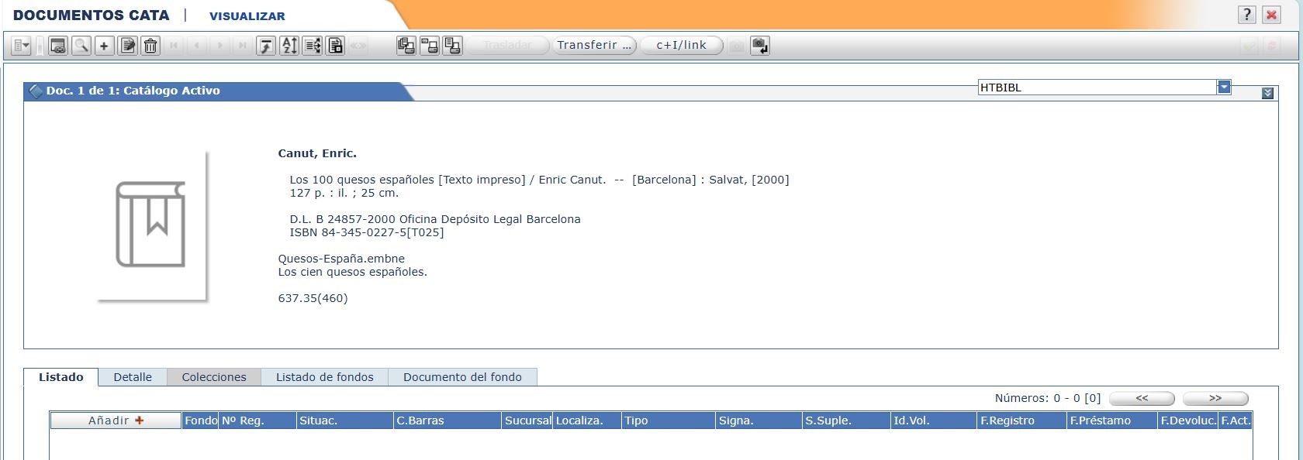Click the ISBN 84-345-0227-5 line
Screen dimensions: 1303x460
(366, 232)
